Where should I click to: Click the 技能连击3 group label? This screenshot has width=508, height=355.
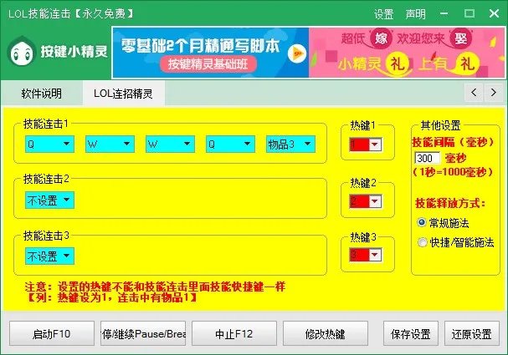coord(46,236)
